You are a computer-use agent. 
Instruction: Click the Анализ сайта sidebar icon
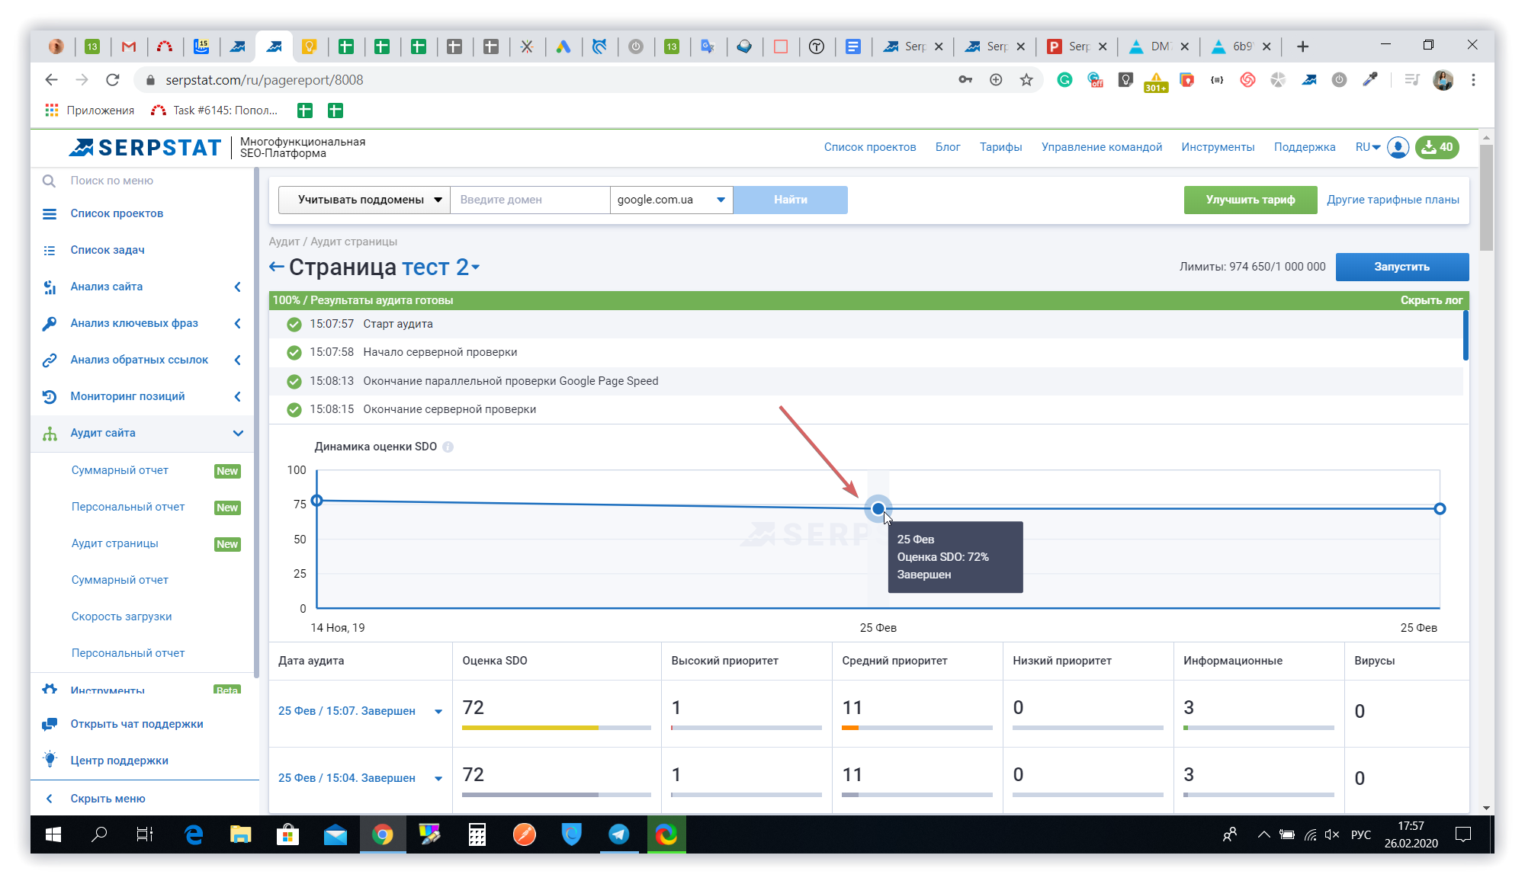click(50, 287)
